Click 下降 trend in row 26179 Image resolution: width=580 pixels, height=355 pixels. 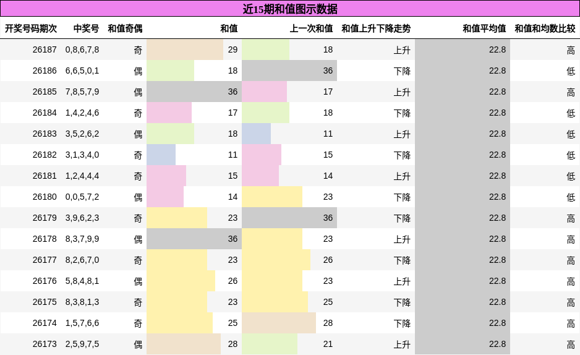click(x=402, y=218)
